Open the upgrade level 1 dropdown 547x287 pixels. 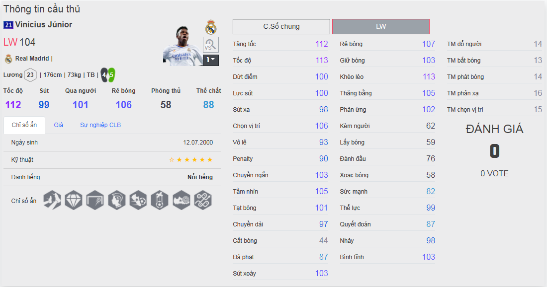211,60
